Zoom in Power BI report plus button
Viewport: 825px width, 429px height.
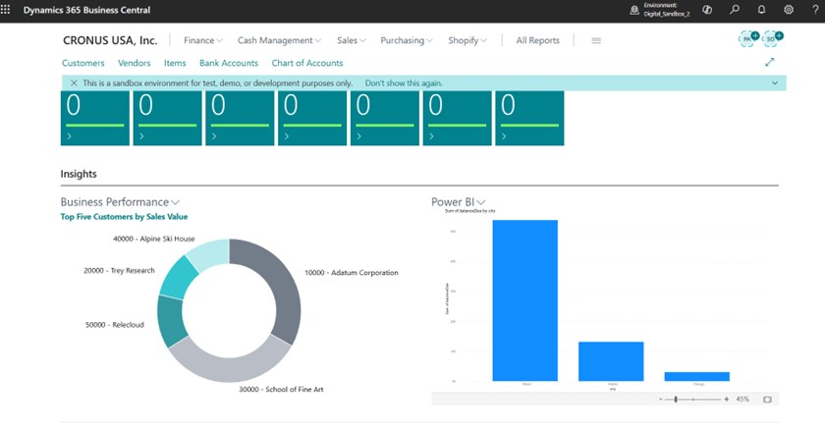(727, 400)
